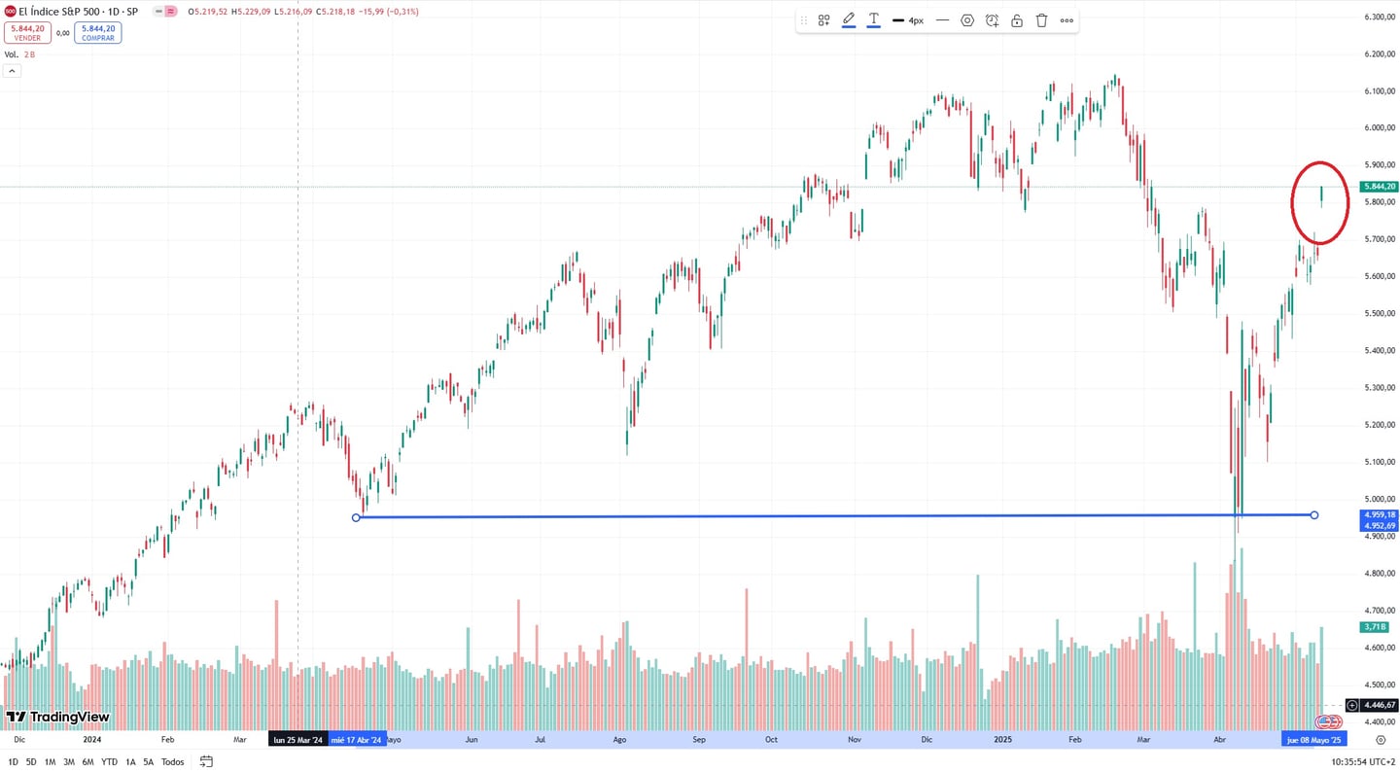Open the more options three-dot menu

click(x=1067, y=20)
